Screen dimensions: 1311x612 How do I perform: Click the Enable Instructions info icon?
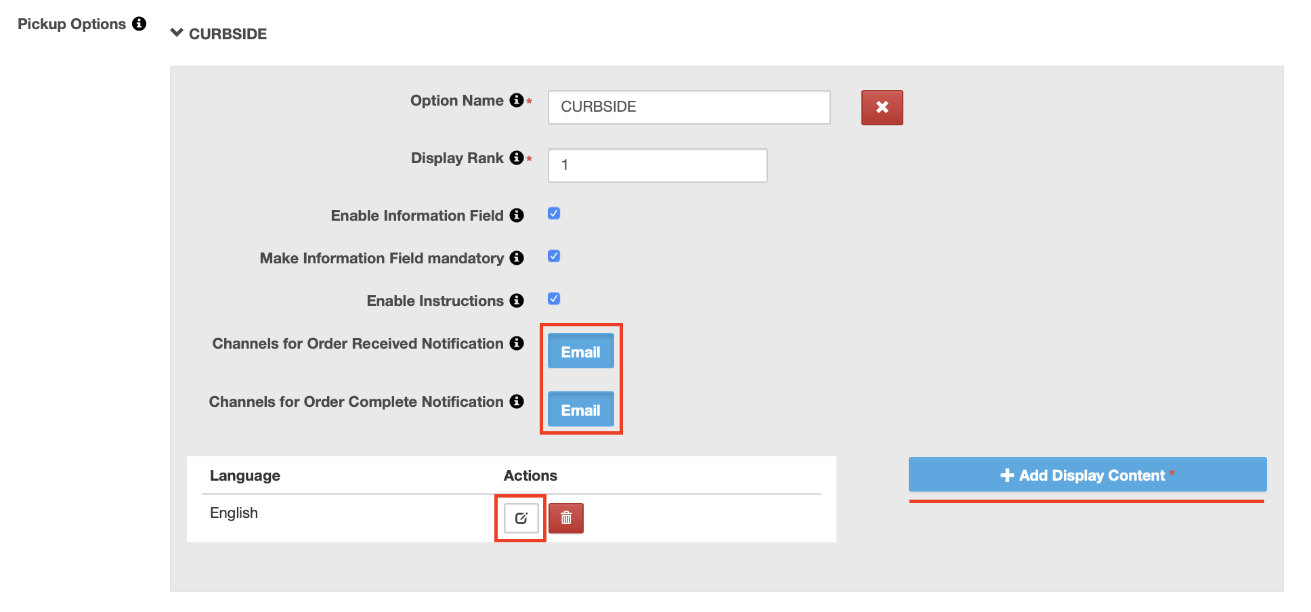click(x=517, y=300)
